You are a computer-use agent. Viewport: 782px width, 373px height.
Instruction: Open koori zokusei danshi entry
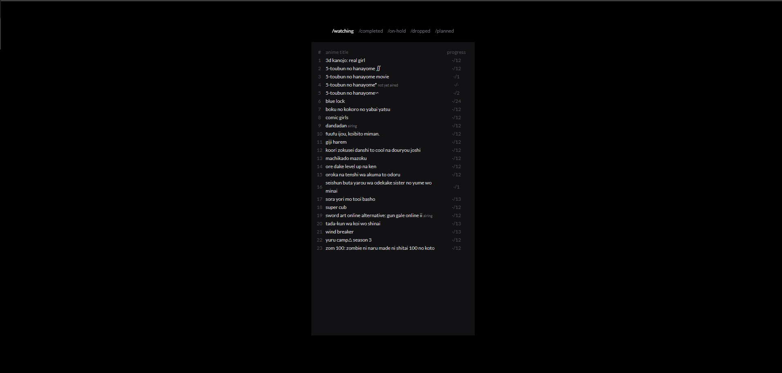(x=373, y=150)
